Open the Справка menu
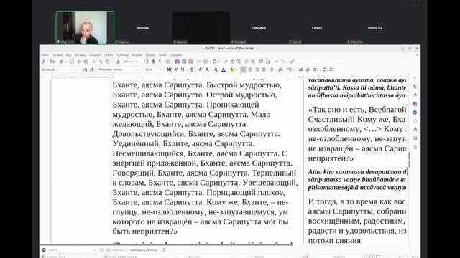Viewport: 460px width, 258px height. [x=175, y=55]
